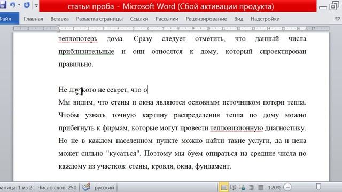Click the Save icon in Quick Access Toolbar

pos(3,5)
